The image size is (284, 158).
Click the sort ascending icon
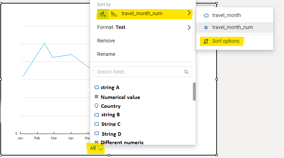point(102,14)
